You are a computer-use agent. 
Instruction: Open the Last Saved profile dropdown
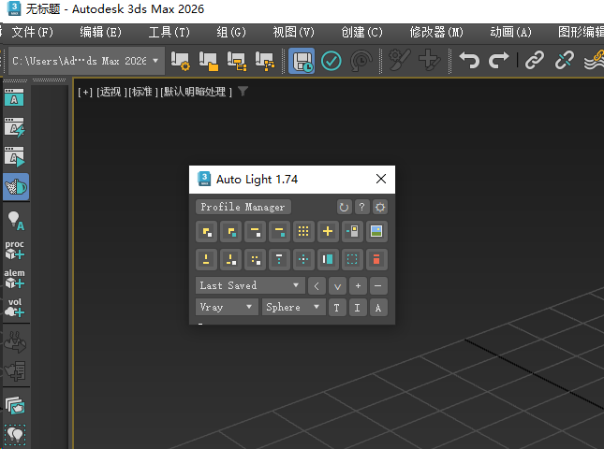(x=250, y=285)
